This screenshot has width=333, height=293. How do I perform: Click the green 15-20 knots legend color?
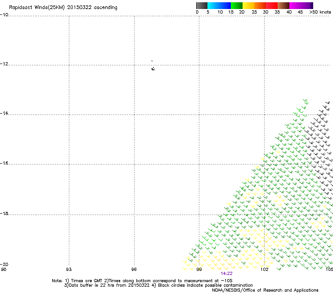237,5
